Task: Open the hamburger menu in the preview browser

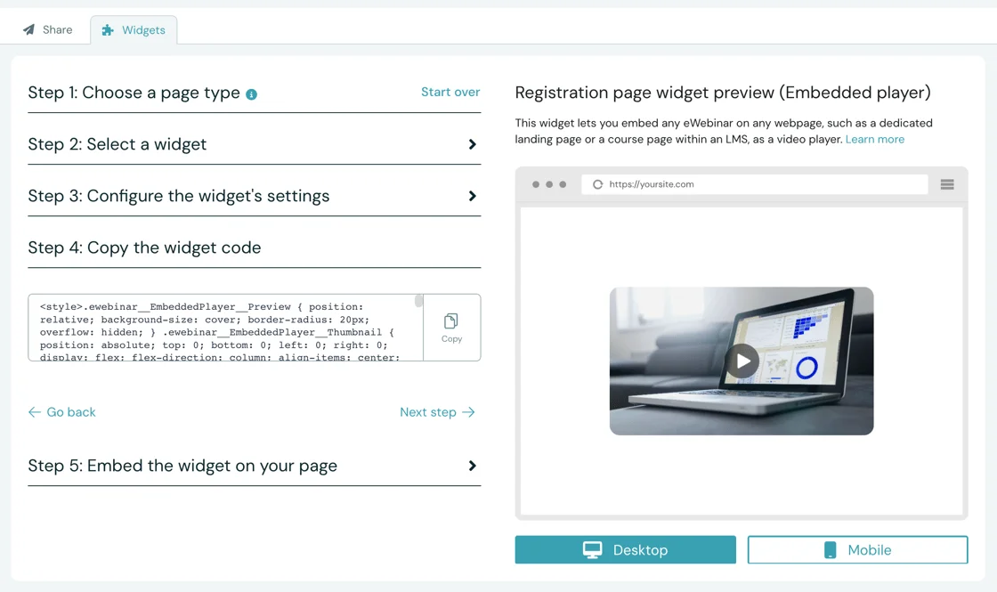Action: (947, 184)
